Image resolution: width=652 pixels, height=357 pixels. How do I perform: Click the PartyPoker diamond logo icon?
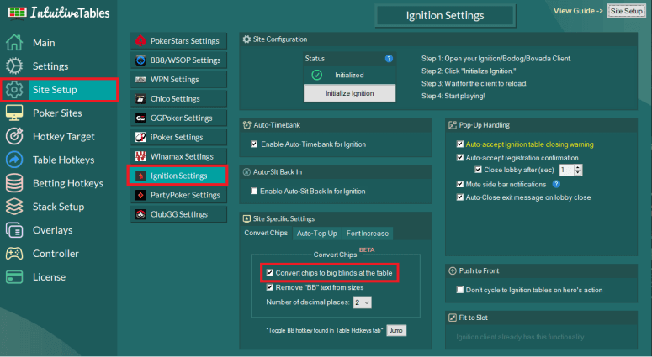pyautogui.click(x=140, y=195)
